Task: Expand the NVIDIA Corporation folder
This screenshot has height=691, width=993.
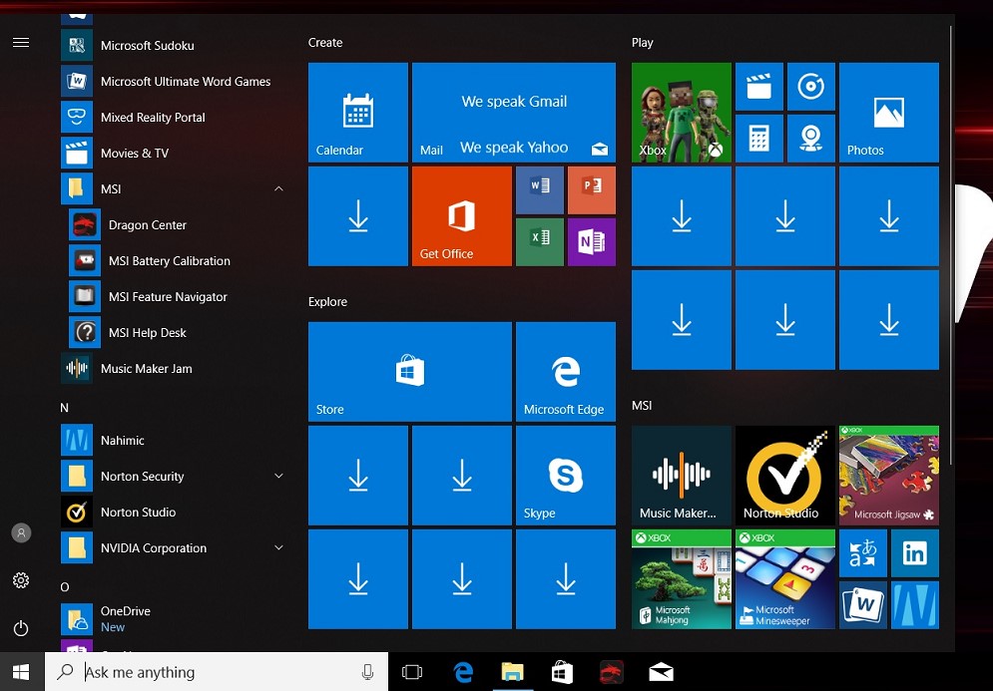Action: pos(278,548)
